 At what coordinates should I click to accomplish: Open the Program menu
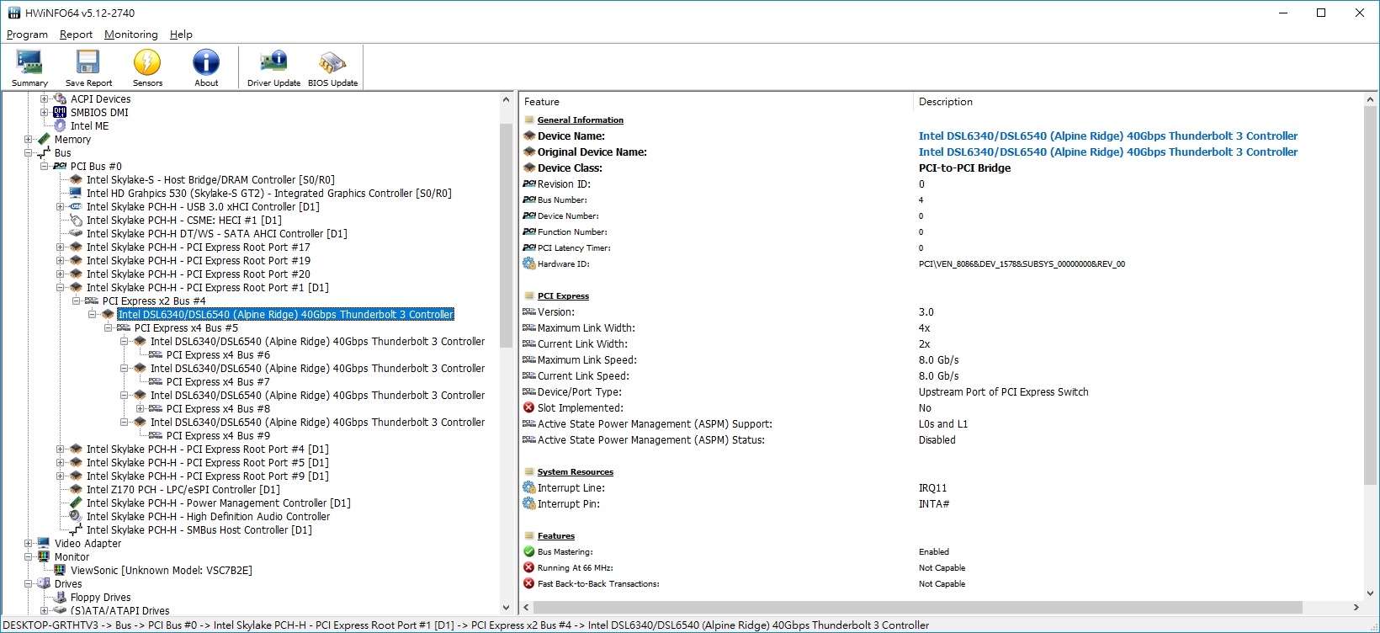[27, 35]
